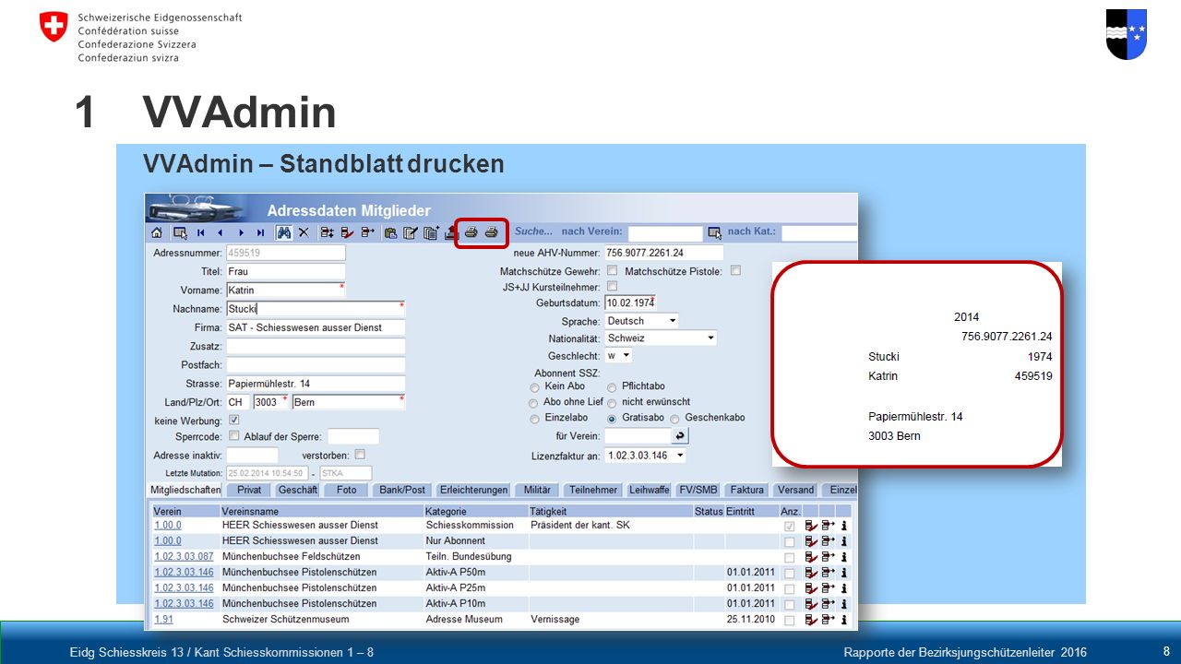The width and height of the screenshot is (1181, 664).
Task: Click the lookup icon after nach Verein field
Action: (714, 232)
